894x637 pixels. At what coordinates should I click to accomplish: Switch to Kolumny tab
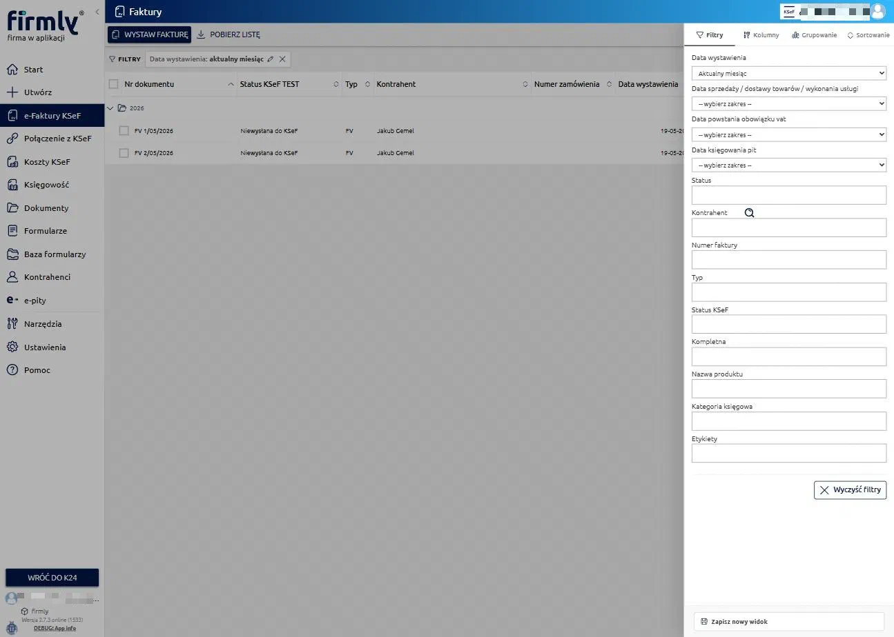[x=761, y=35]
